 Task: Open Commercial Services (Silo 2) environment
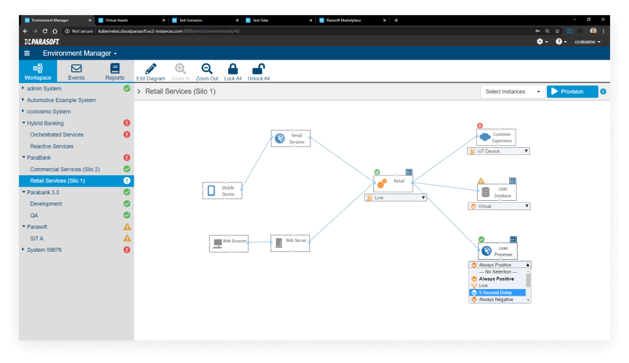point(65,169)
